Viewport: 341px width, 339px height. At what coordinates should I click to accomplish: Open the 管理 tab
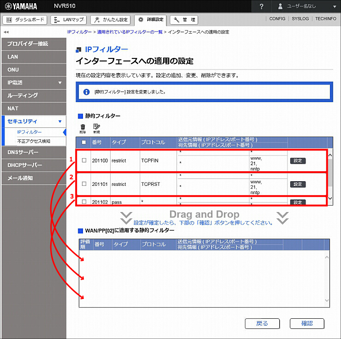[184, 20]
